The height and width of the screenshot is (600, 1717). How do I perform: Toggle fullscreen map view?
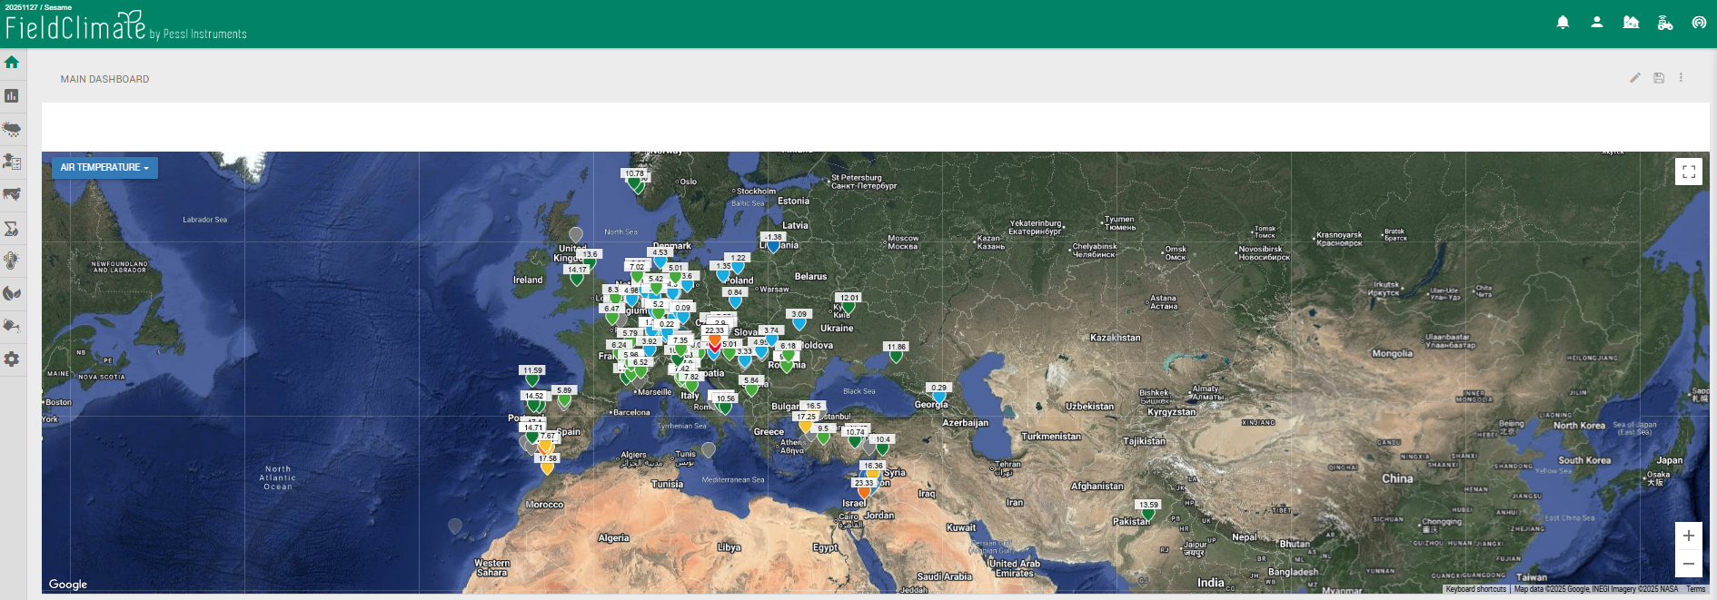1688,172
